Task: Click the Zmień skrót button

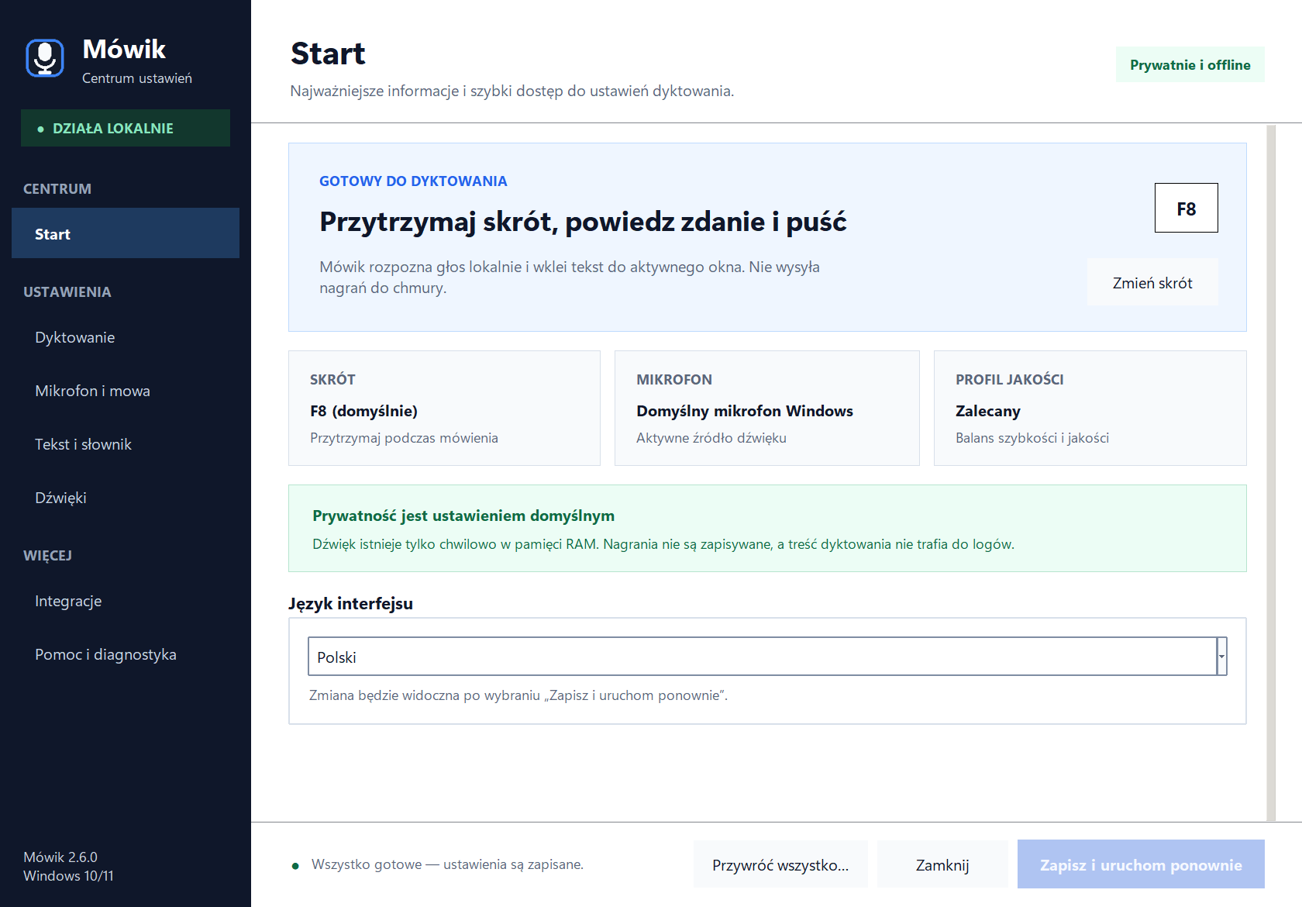Action: pyautogui.click(x=1152, y=282)
